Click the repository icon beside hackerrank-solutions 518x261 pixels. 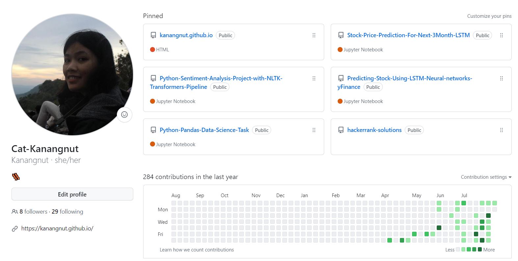click(x=341, y=130)
